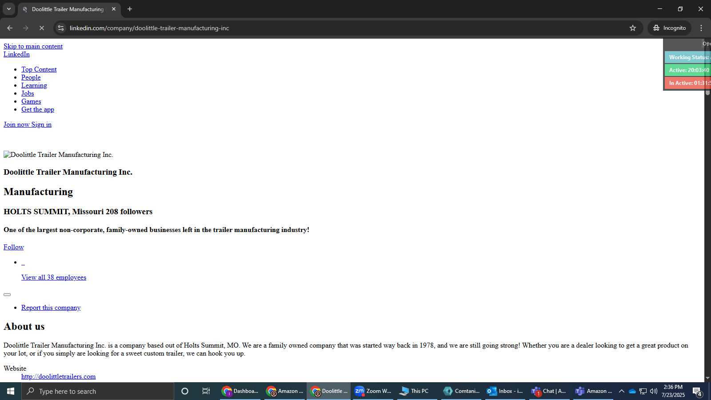This screenshot has width=711, height=400.
Task: Open Zoom Workplace from taskbar
Action: [x=373, y=391]
